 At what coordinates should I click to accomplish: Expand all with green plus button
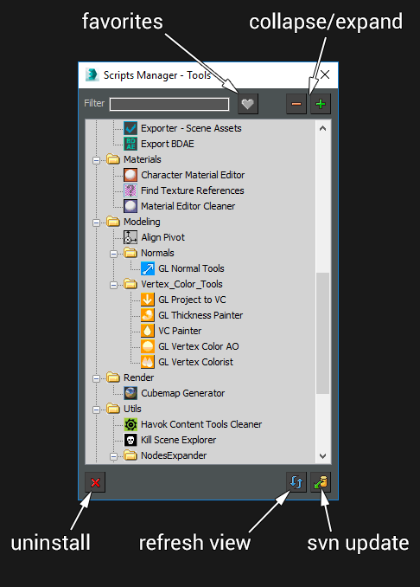click(x=321, y=104)
